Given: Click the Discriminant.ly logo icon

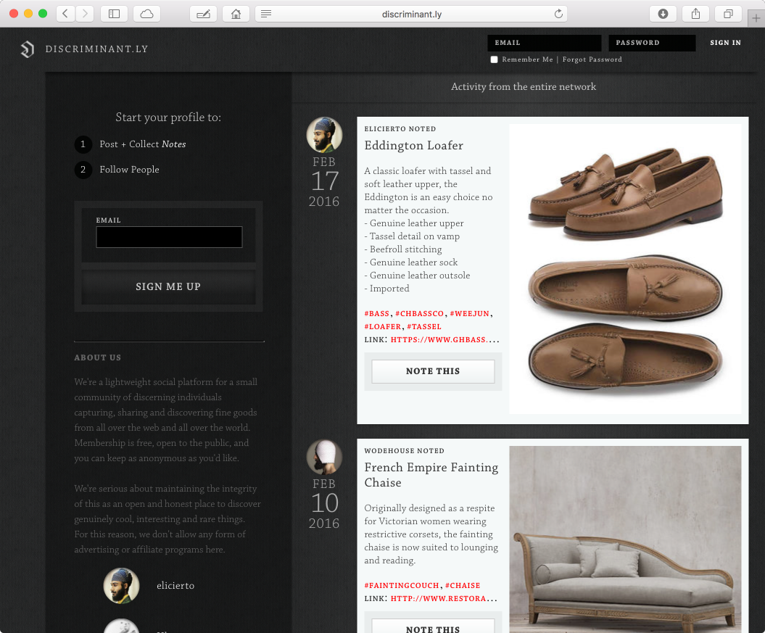Looking at the screenshot, I should pyautogui.click(x=27, y=49).
